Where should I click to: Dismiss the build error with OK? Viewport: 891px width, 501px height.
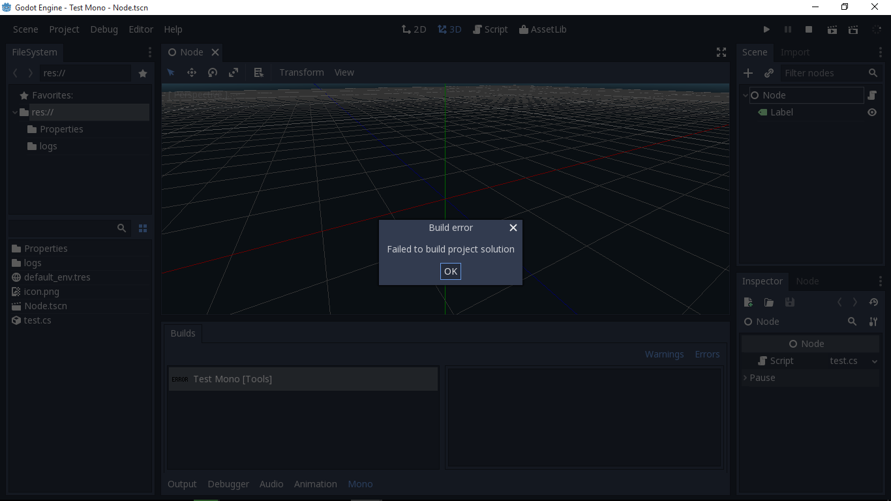click(450, 271)
